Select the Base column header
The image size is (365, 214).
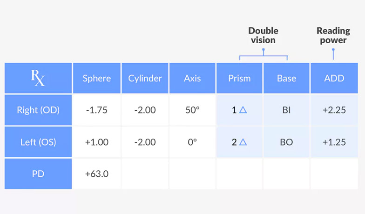pos(287,78)
